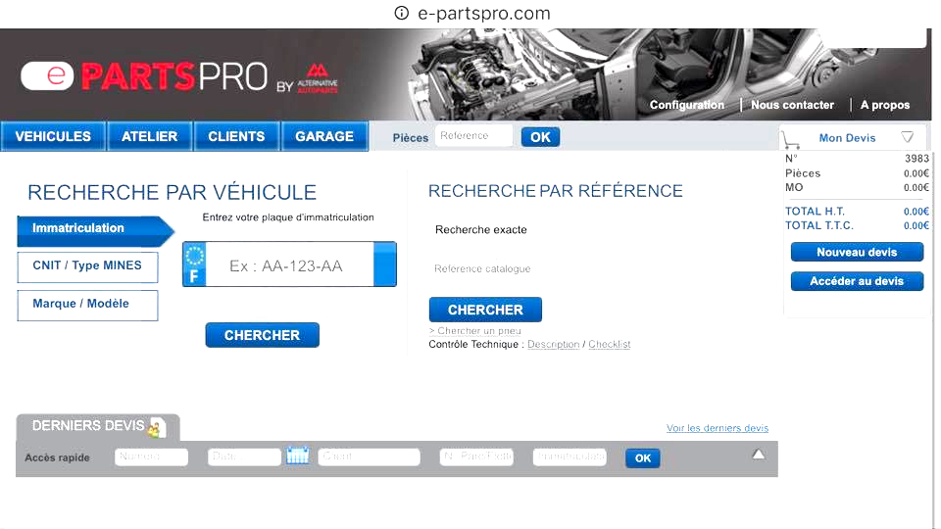This screenshot has width=941, height=529.
Task: Click CHERCHER under the license plate field
Action: click(x=263, y=335)
